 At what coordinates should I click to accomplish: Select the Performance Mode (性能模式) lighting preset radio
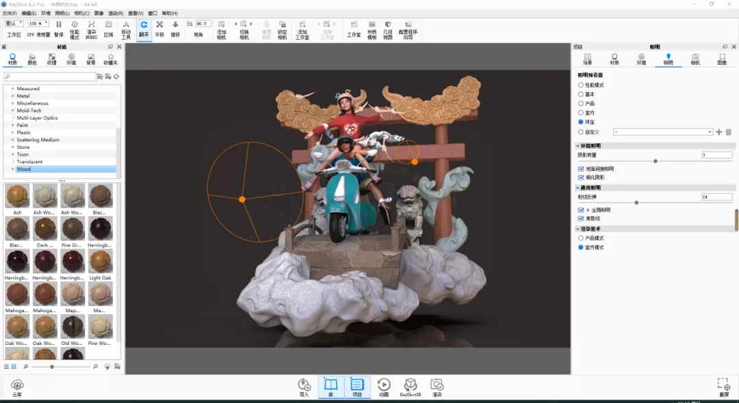pos(581,85)
